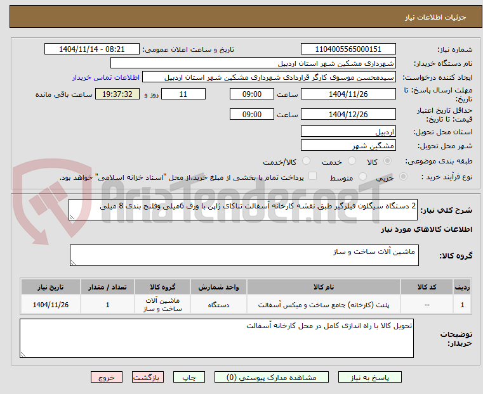Click the طبقه بندی موضوعی label
The image size is (483, 394).
click(x=439, y=161)
